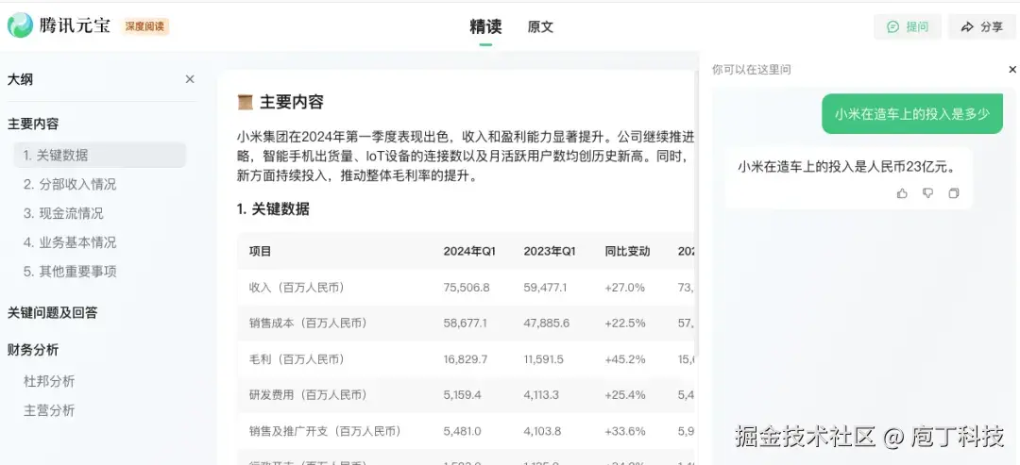Click the Tencent Yuanbao logo icon
Viewport: 1020px width, 465px height.
pyautogui.click(x=20, y=25)
